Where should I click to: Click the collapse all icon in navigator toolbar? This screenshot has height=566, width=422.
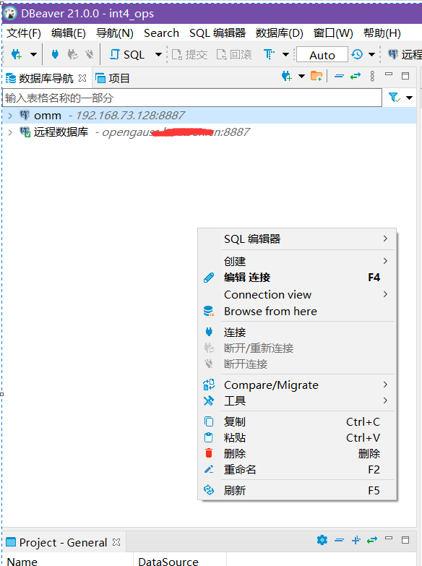click(x=339, y=76)
